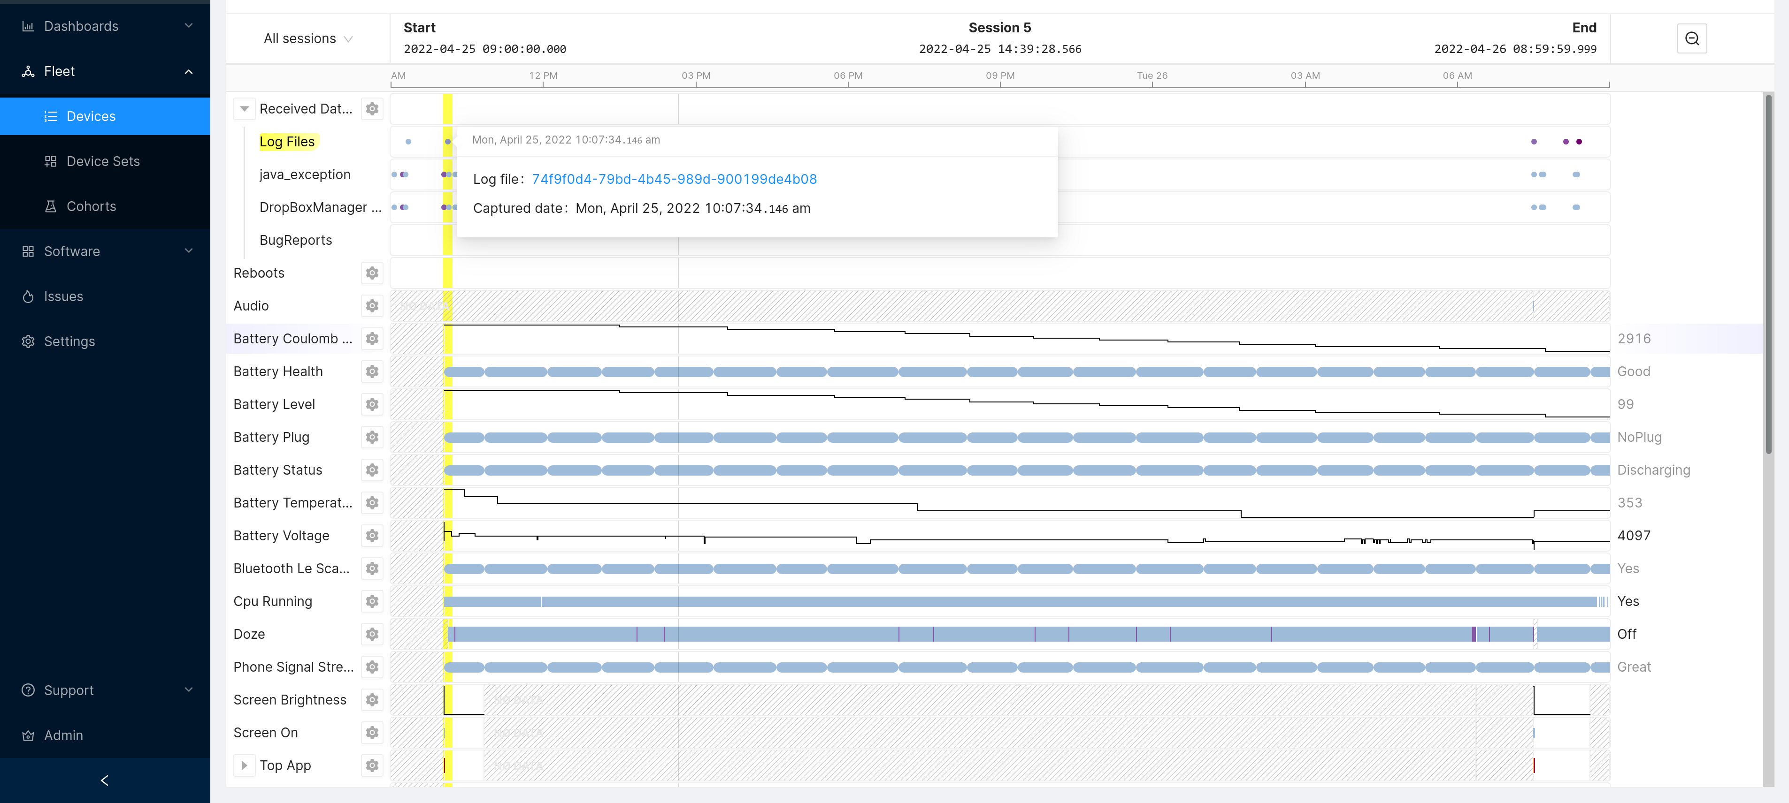The width and height of the screenshot is (1789, 803).
Task: Click the Cpu Running gear icon
Action: click(372, 601)
